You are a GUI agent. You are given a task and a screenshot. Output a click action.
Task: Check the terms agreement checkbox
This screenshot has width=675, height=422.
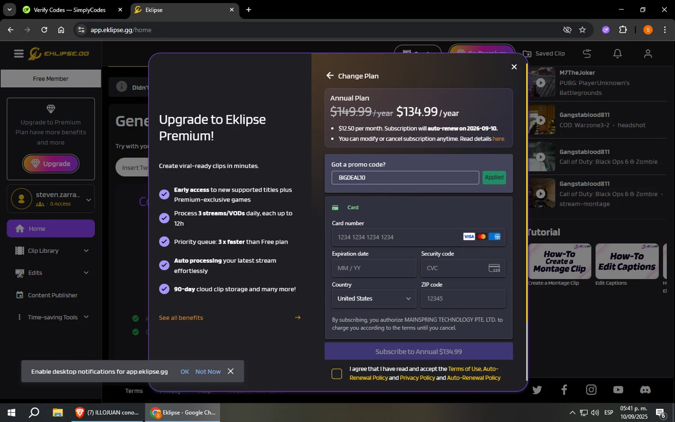[337, 373]
